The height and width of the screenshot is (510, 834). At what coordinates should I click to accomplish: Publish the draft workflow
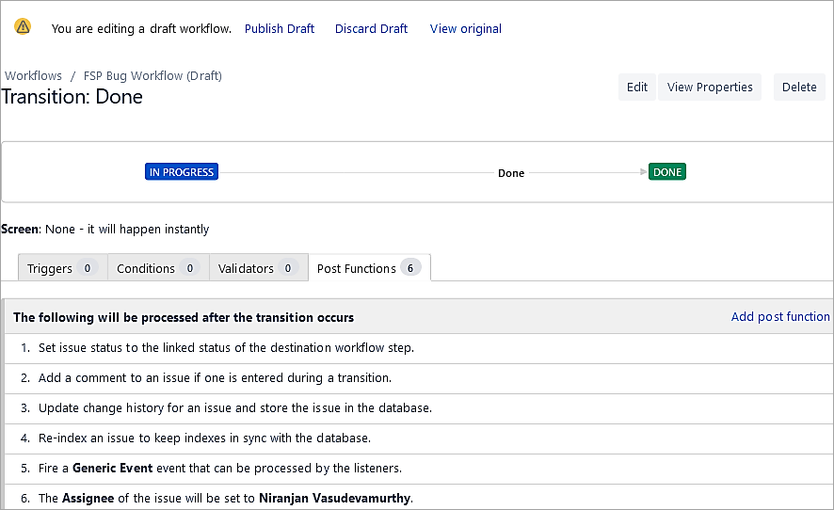coord(280,29)
